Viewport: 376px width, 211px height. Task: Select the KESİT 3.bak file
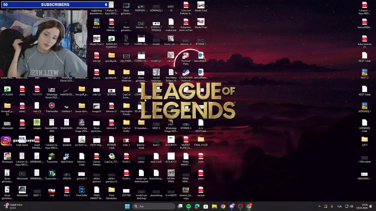[x=365, y=91]
